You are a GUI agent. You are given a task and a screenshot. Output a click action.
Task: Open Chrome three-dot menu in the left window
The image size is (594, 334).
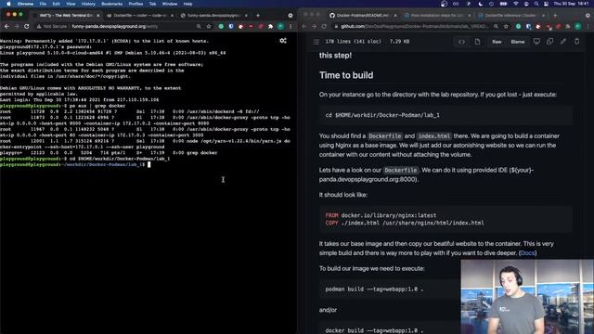[291, 27]
